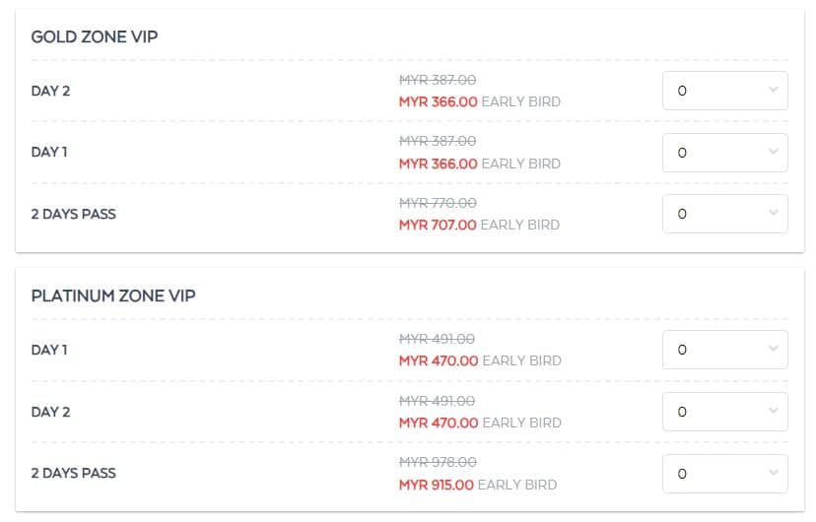Image resolution: width=816 pixels, height=522 pixels.
Task: Click MYR 470.00 price for Platinum Day 1
Action: pos(439,360)
